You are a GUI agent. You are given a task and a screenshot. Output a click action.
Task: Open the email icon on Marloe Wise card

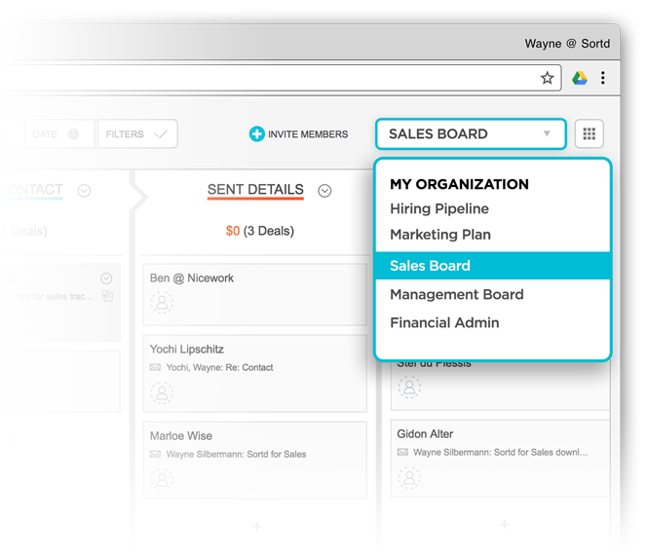pos(155,454)
